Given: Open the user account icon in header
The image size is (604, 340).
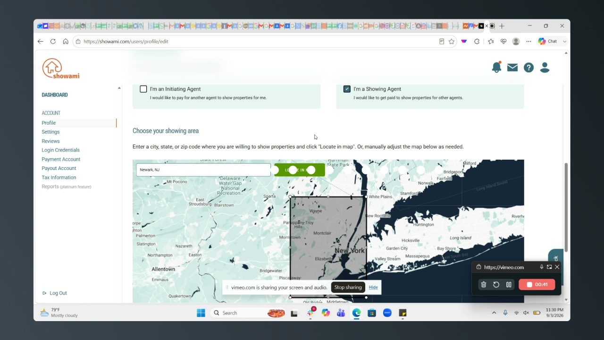Looking at the screenshot, I should pyautogui.click(x=545, y=68).
